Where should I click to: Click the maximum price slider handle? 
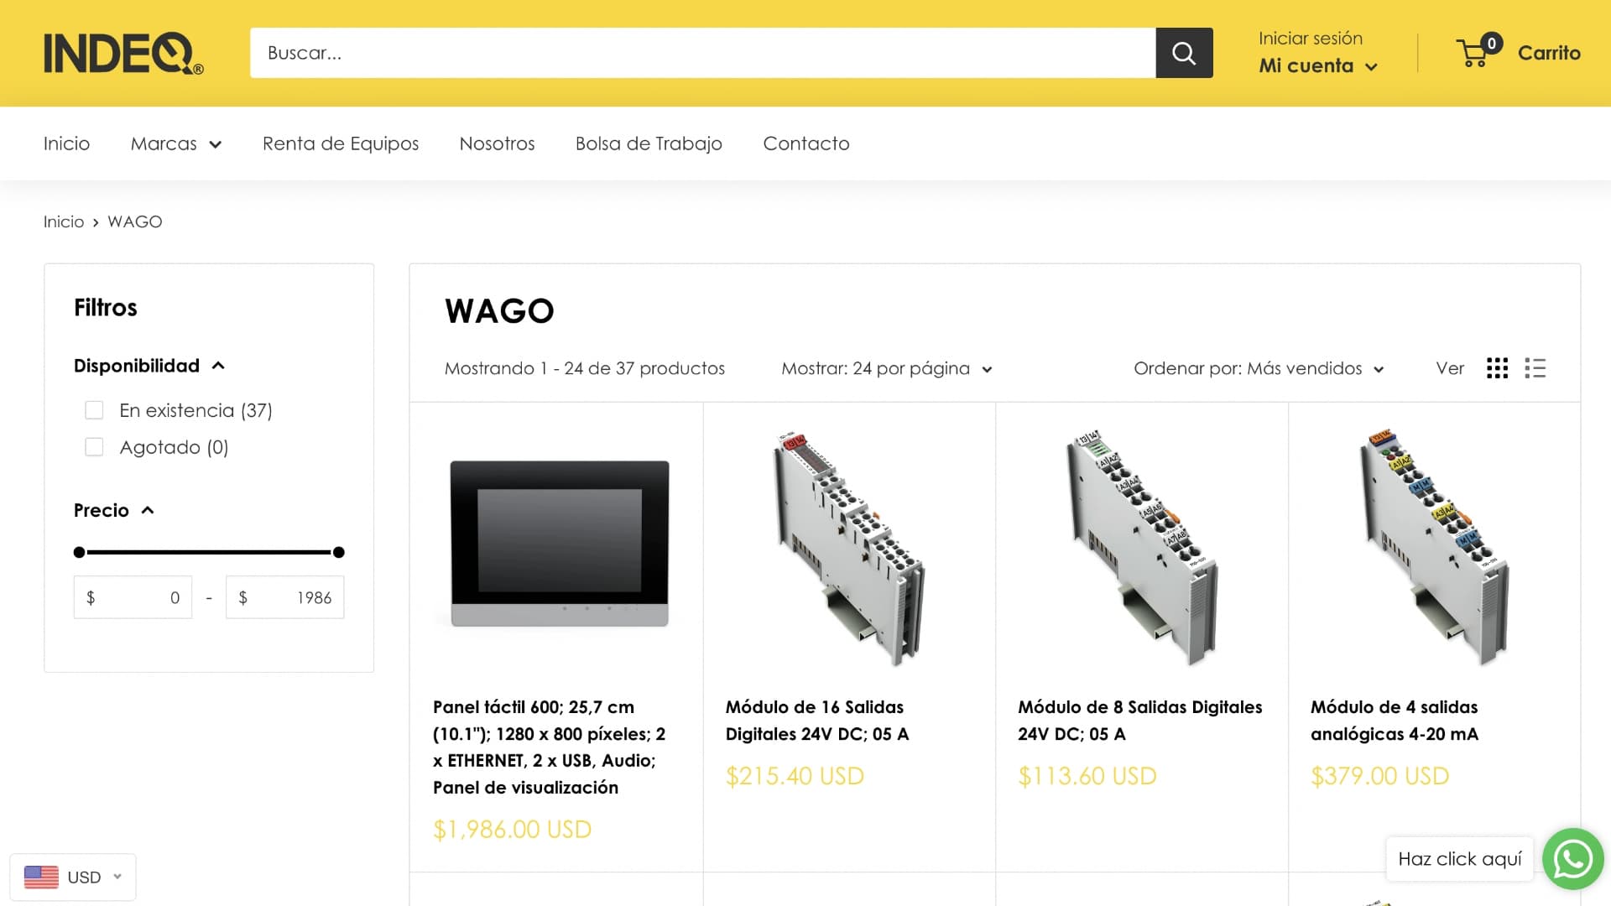pyautogui.click(x=338, y=552)
